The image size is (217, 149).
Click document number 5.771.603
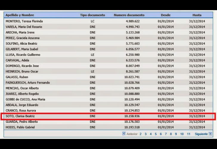pyautogui.click(x=133, y=44)
